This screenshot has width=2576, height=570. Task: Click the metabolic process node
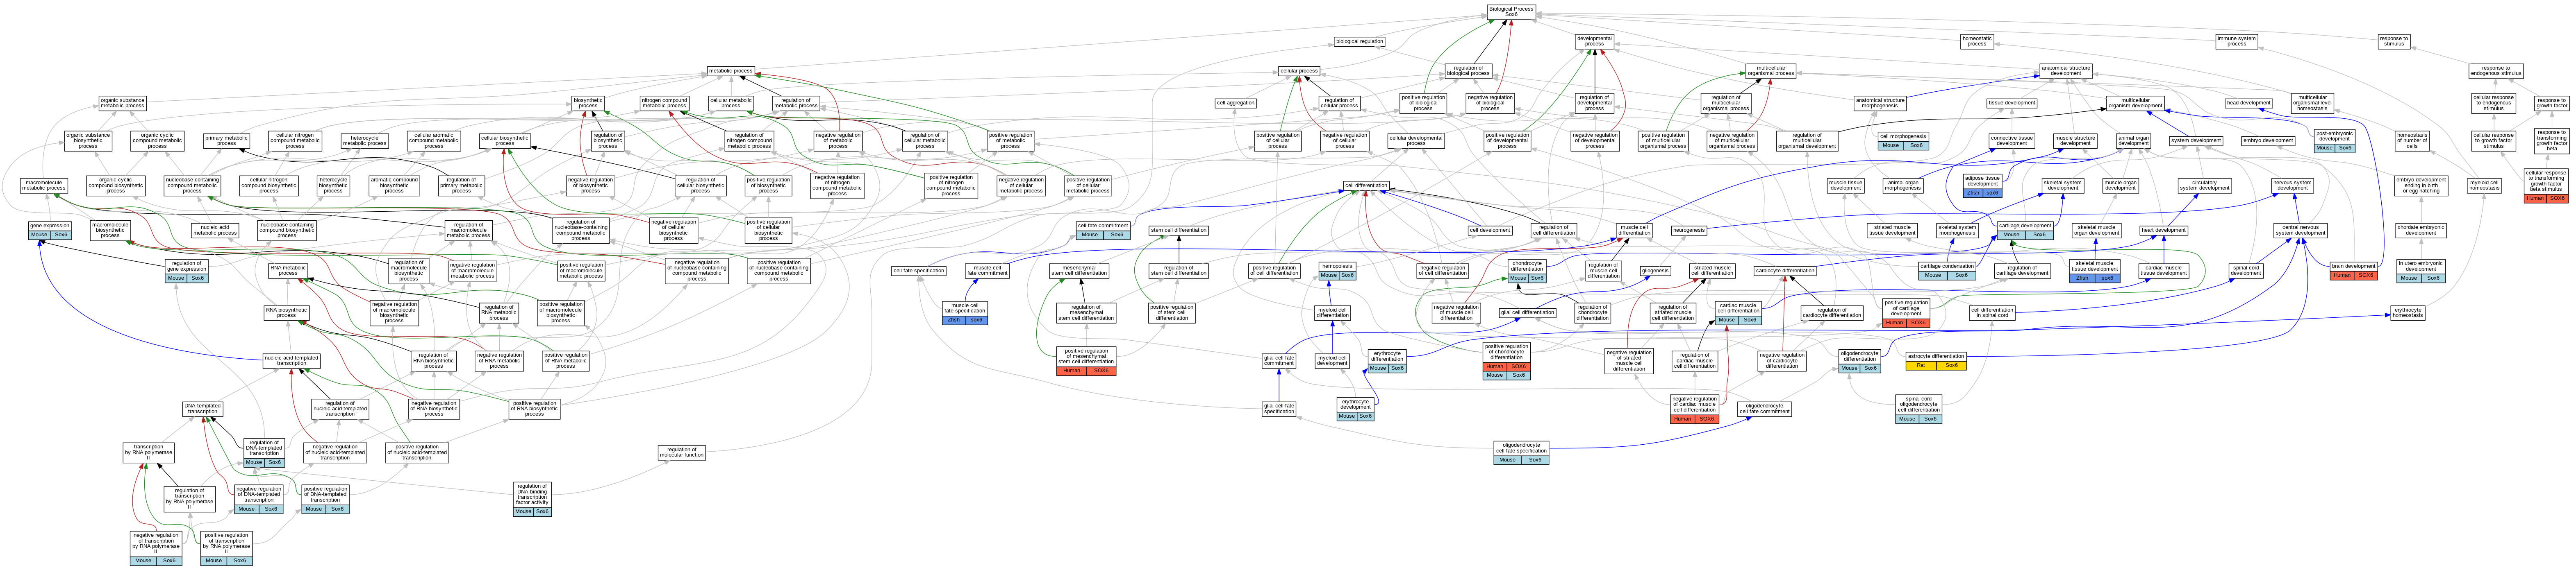pos(730,71)
